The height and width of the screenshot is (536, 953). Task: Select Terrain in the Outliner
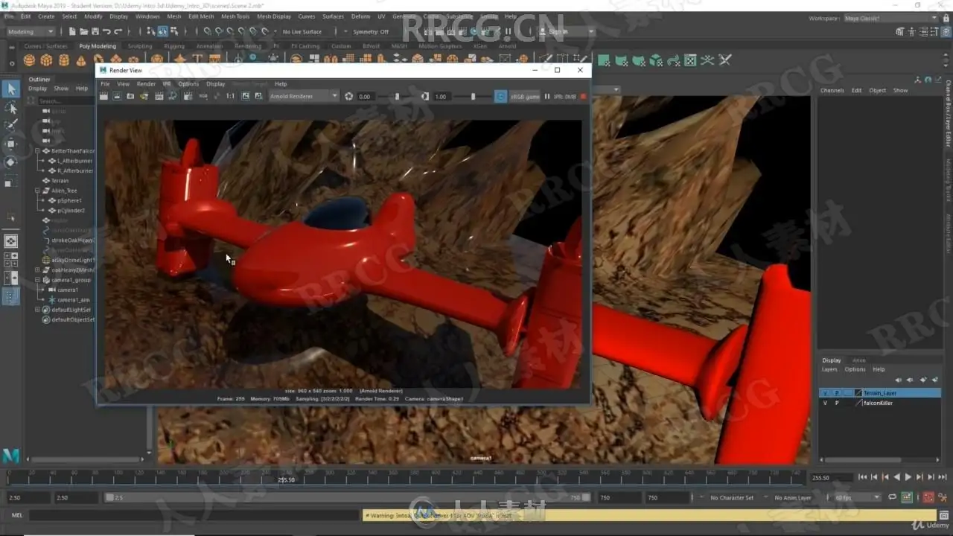[60, 180]
